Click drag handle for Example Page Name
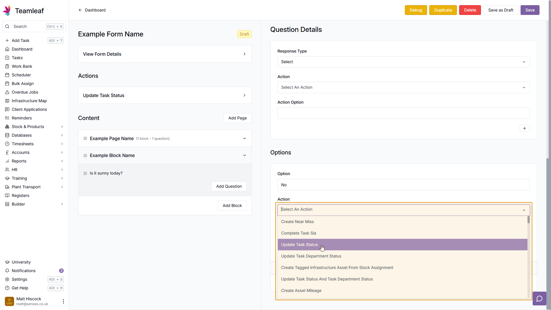 click(85, 138)
